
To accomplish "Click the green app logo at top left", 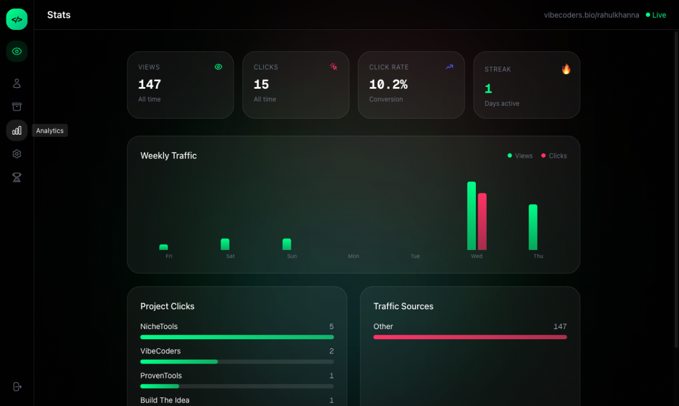I will click(x=16, y=19).
